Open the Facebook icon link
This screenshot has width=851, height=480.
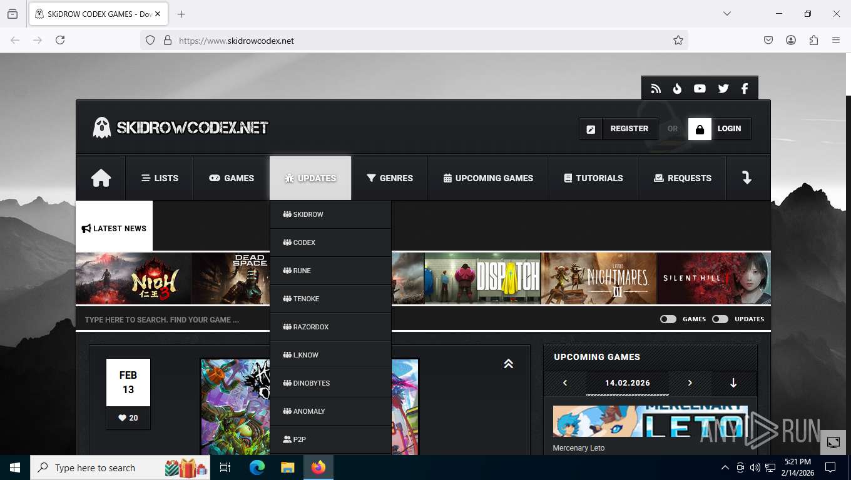(x=745, y=89)
